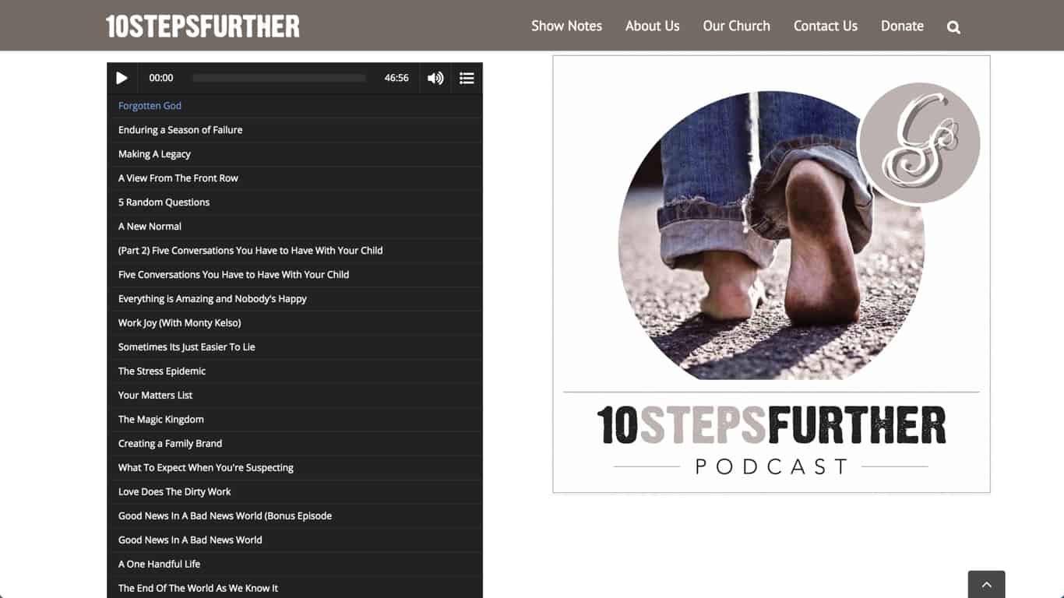Play The Stress Epidemic episode
The height and width of the screenshot is (598, 1064).
tap(294, 371)
